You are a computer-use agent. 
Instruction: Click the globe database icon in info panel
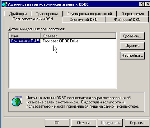pos(17,101)
